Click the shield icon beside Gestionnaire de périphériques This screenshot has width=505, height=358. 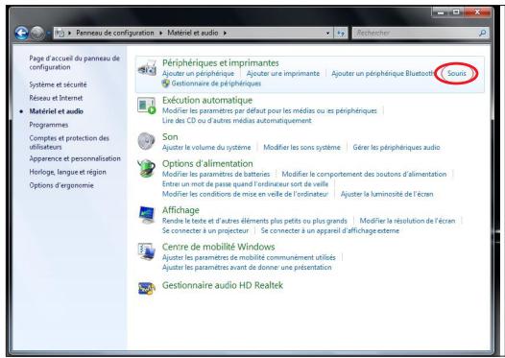165,84
